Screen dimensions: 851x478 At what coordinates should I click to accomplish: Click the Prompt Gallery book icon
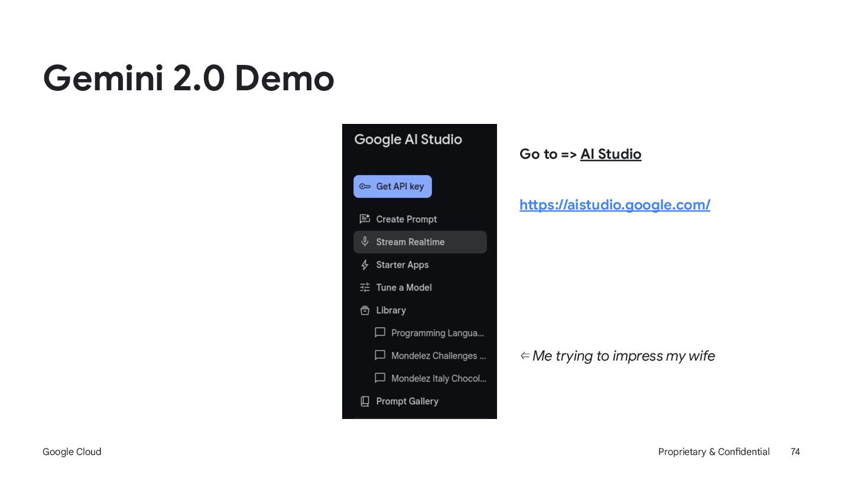click(x=365, y=401)
